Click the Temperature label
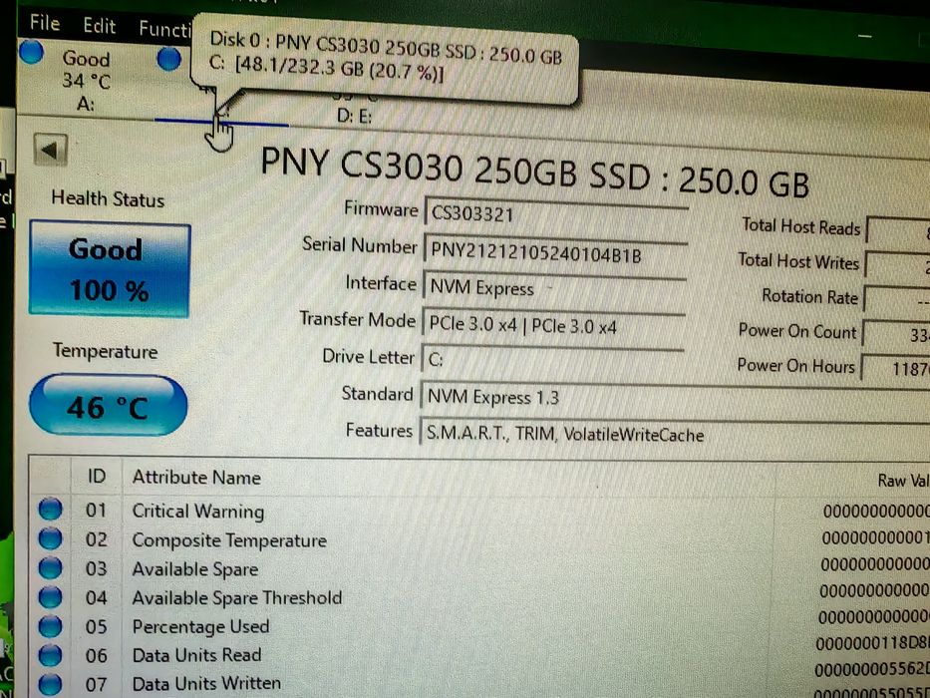Image resolution: width=930 pixels, height=698 pixels. (x=105, y=351)
